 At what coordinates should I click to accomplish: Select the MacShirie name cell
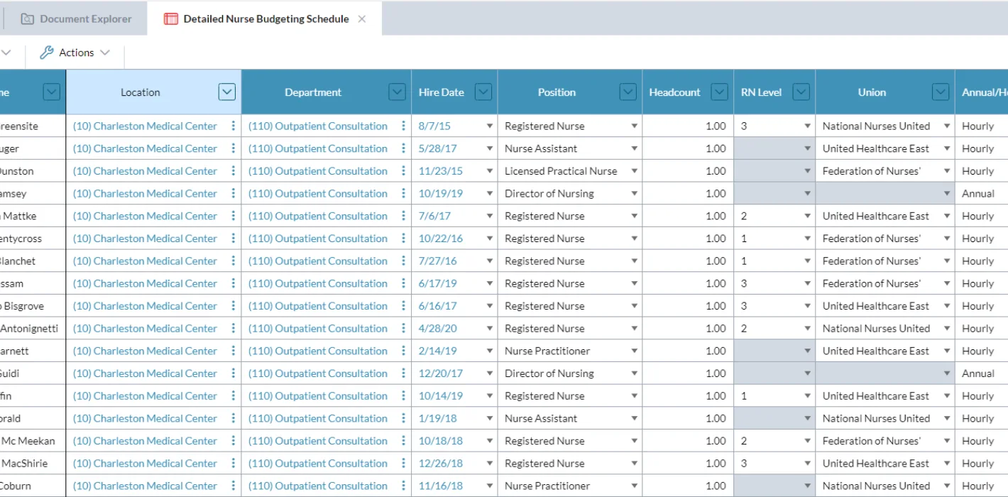click(x=33, y=463)
